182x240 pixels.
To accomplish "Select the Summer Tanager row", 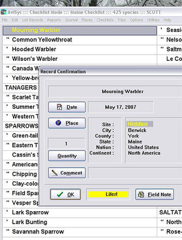I will coord(21,107).
